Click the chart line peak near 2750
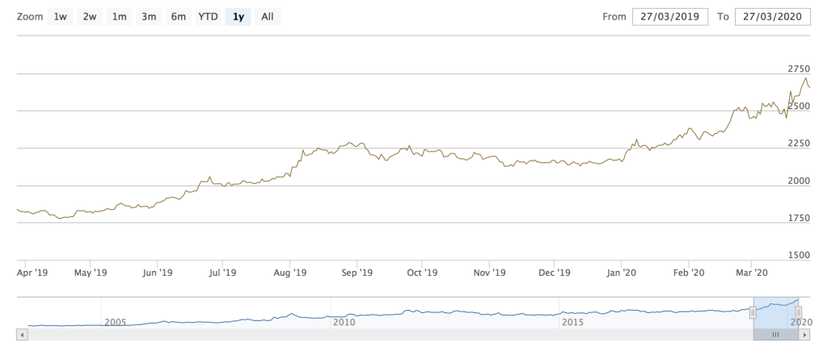Screen dimensions: 827x355 [805, 79]
